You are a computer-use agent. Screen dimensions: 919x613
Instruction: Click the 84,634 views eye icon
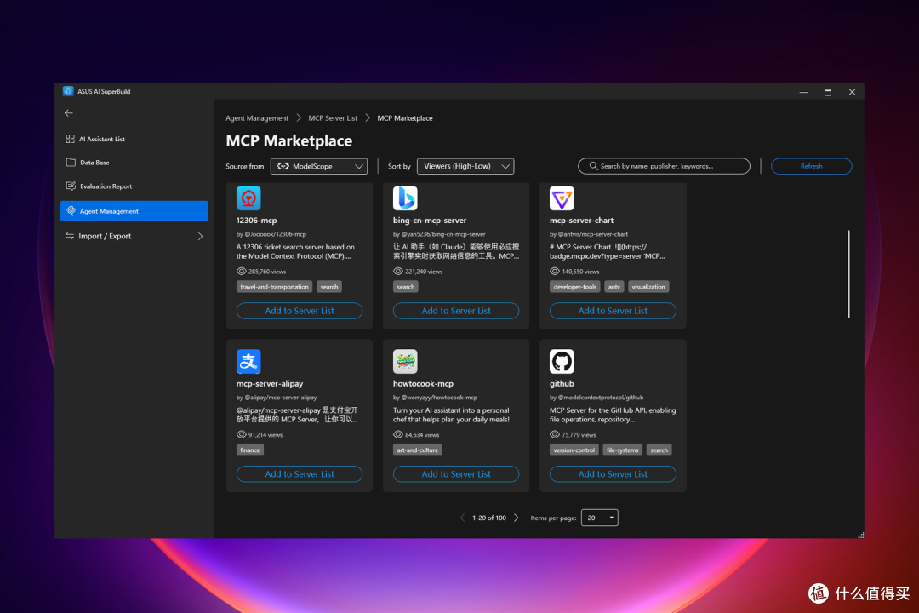click(x=398, y=434)
